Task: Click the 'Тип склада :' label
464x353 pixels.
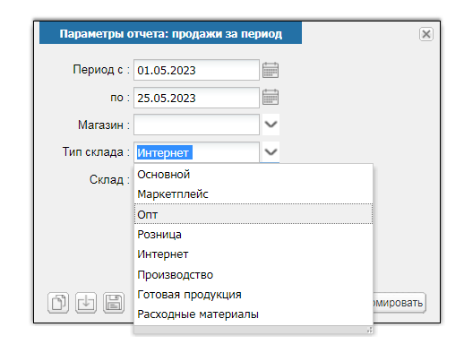Action: coord(96,152)
